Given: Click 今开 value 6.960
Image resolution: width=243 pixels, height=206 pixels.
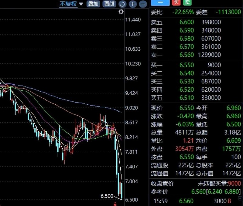Looking at the screenshot, I should [x=234, y=108].
